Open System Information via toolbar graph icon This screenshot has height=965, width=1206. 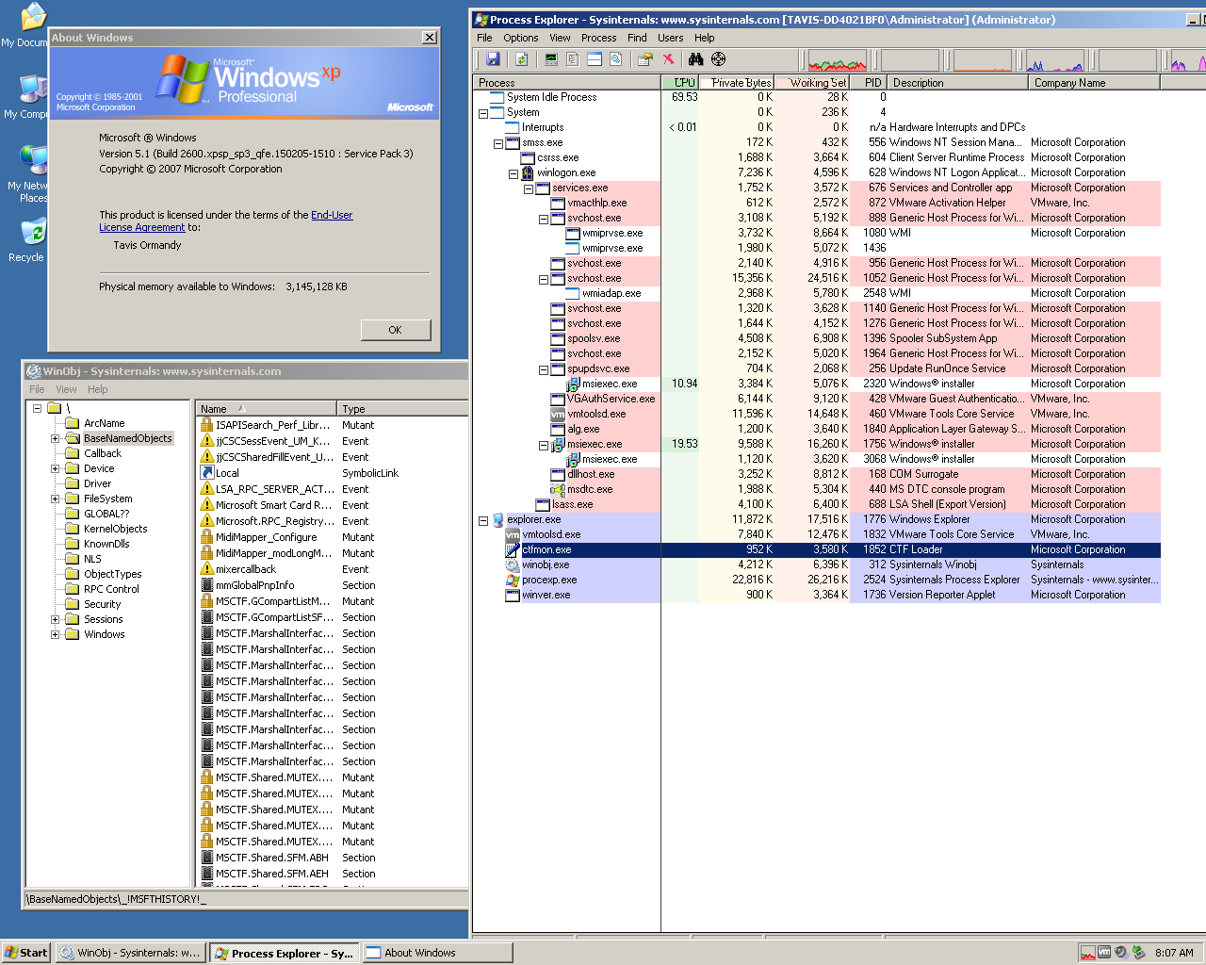(551, 59)
